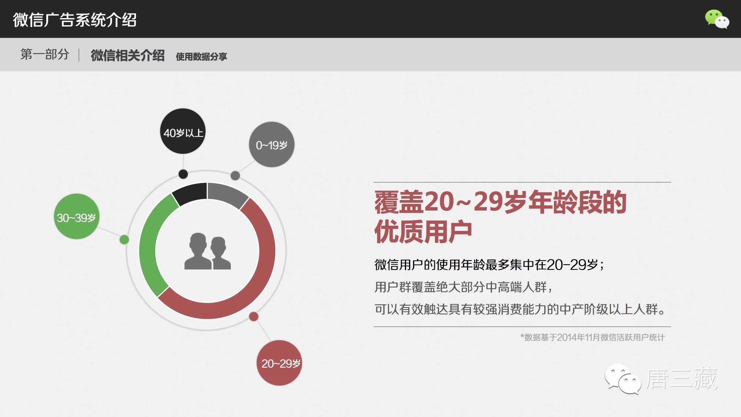Image resolution: width=741 pixels, height=417 pixels.
Task: Click the small green connector dot on the ring
Action: (124, 240)
